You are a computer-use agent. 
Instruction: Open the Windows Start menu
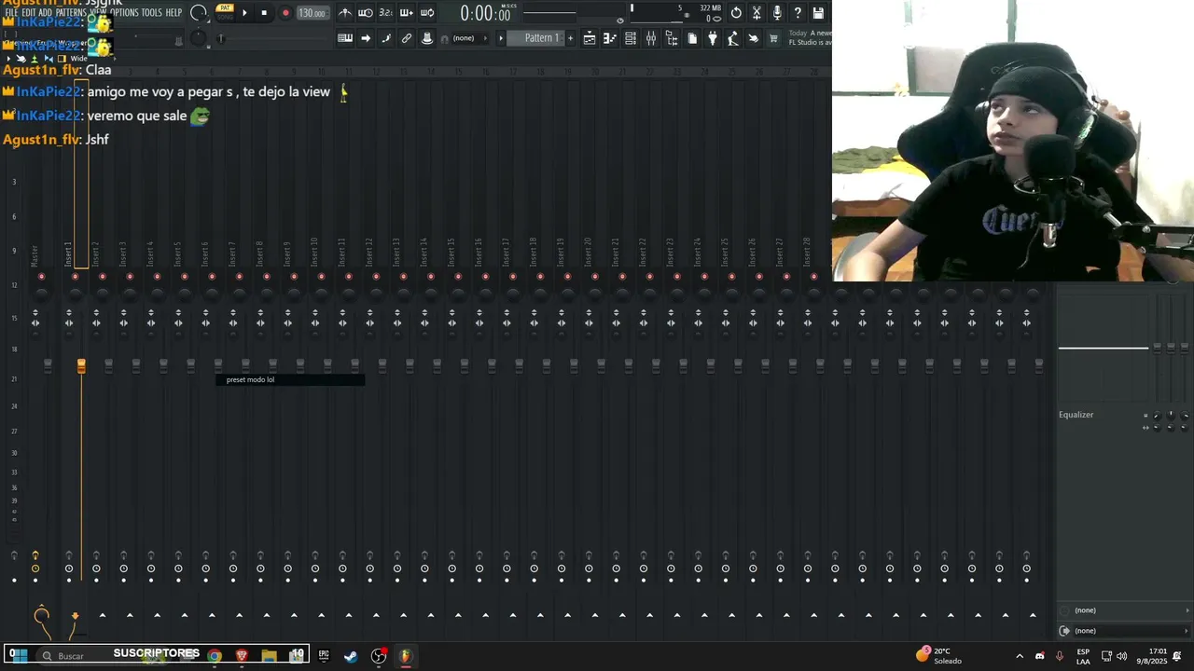click(x=19, y=656)
